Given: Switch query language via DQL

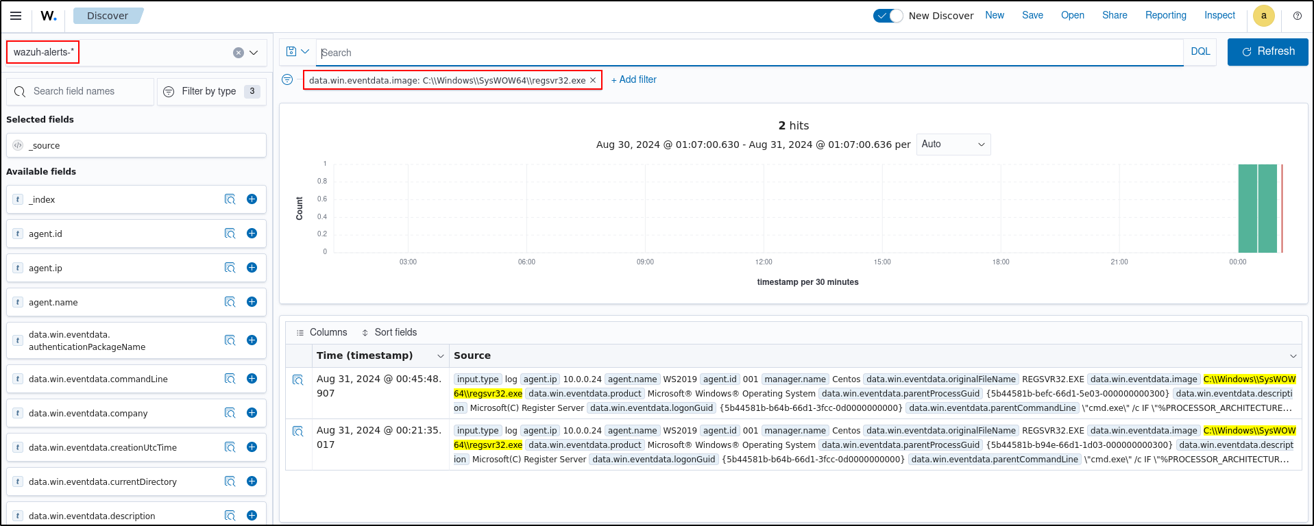Looking at the screenshot, I should pyautogui.click(x=1200, y=51).
